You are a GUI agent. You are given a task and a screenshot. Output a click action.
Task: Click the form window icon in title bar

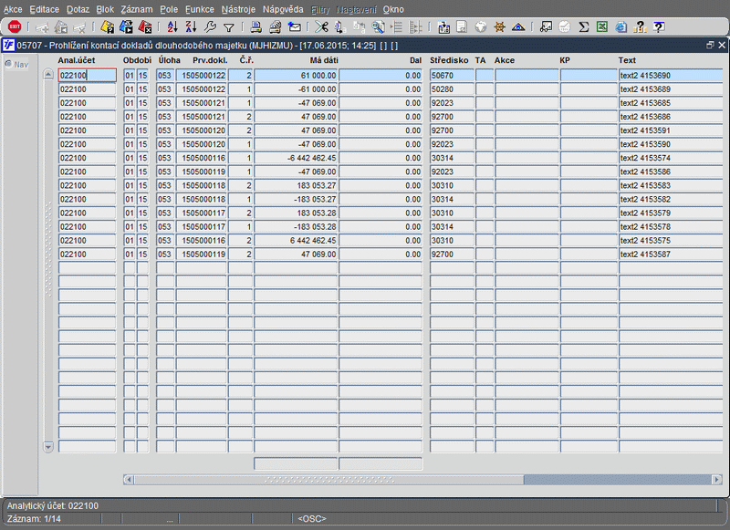pyautogui.click(x=8, y=45)
